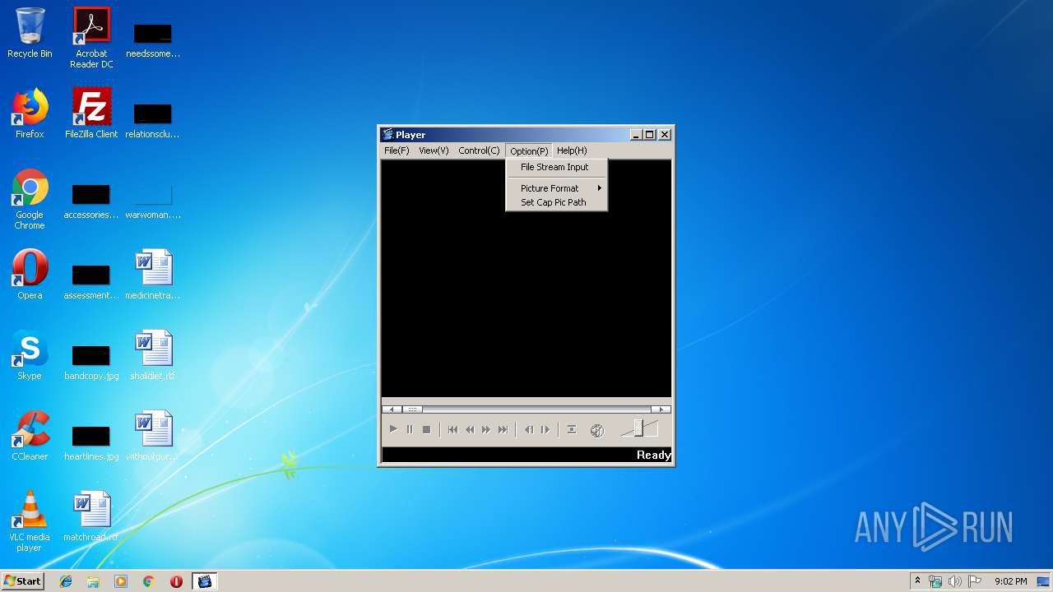Toggle the sound mute icon in Player

point(597,430)
